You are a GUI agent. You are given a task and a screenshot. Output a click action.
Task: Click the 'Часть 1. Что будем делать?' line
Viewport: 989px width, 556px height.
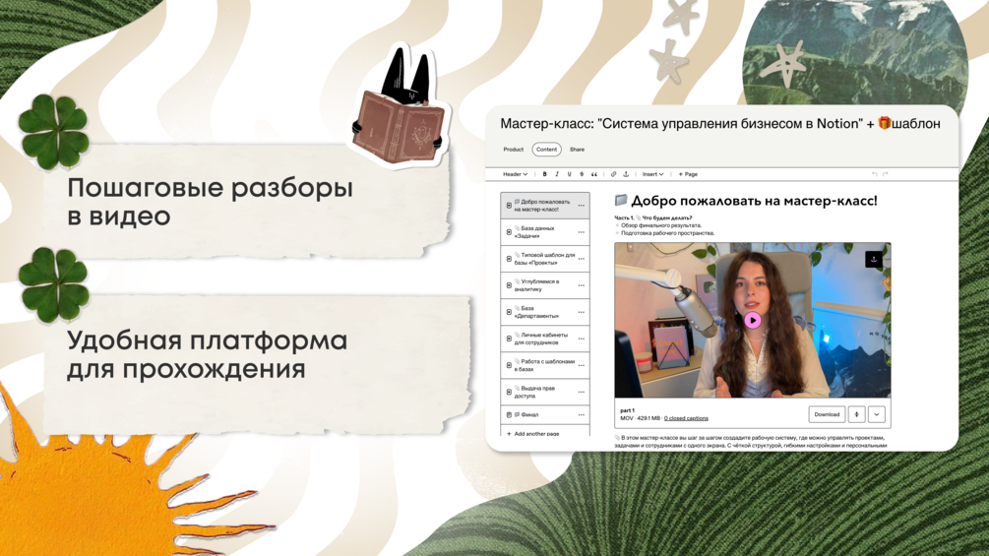click(652, 217)
